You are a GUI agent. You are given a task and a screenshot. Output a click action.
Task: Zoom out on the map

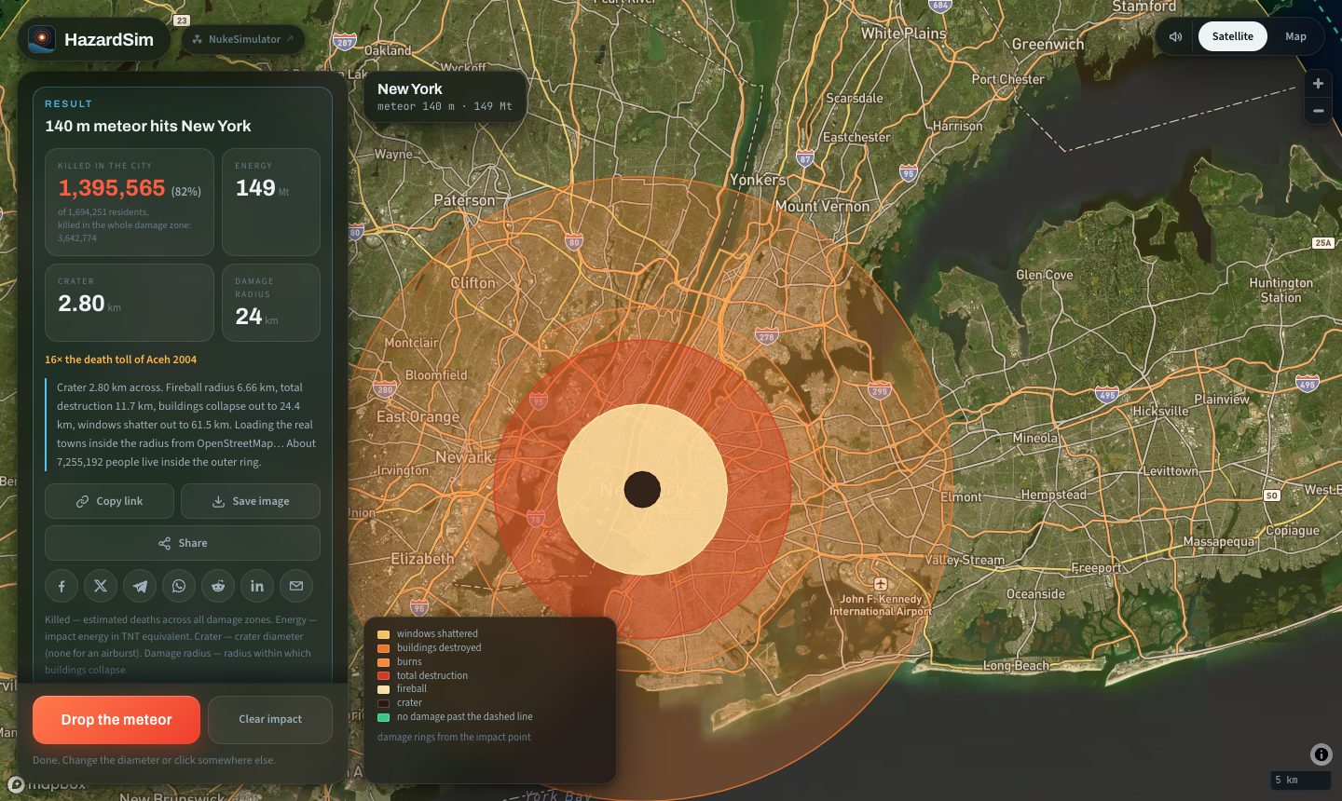pyautogui.click(x=1318, y=110)
